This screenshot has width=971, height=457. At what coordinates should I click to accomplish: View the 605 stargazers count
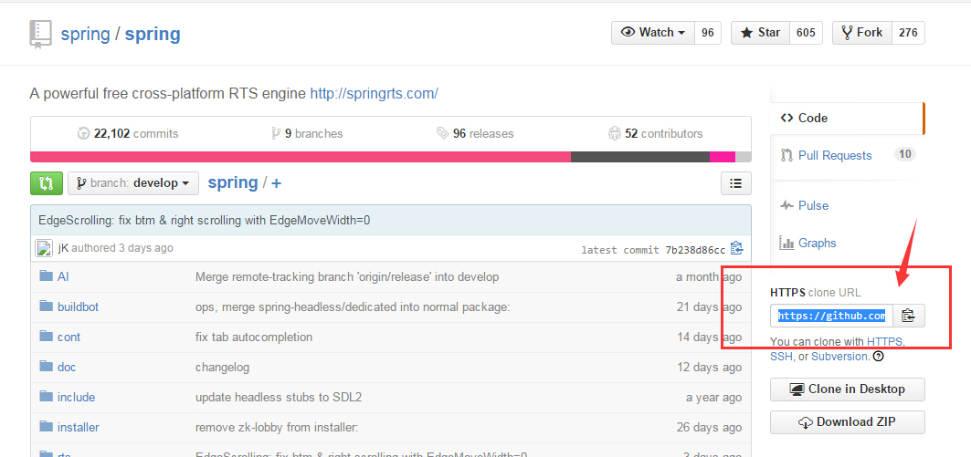coord(806,33)
